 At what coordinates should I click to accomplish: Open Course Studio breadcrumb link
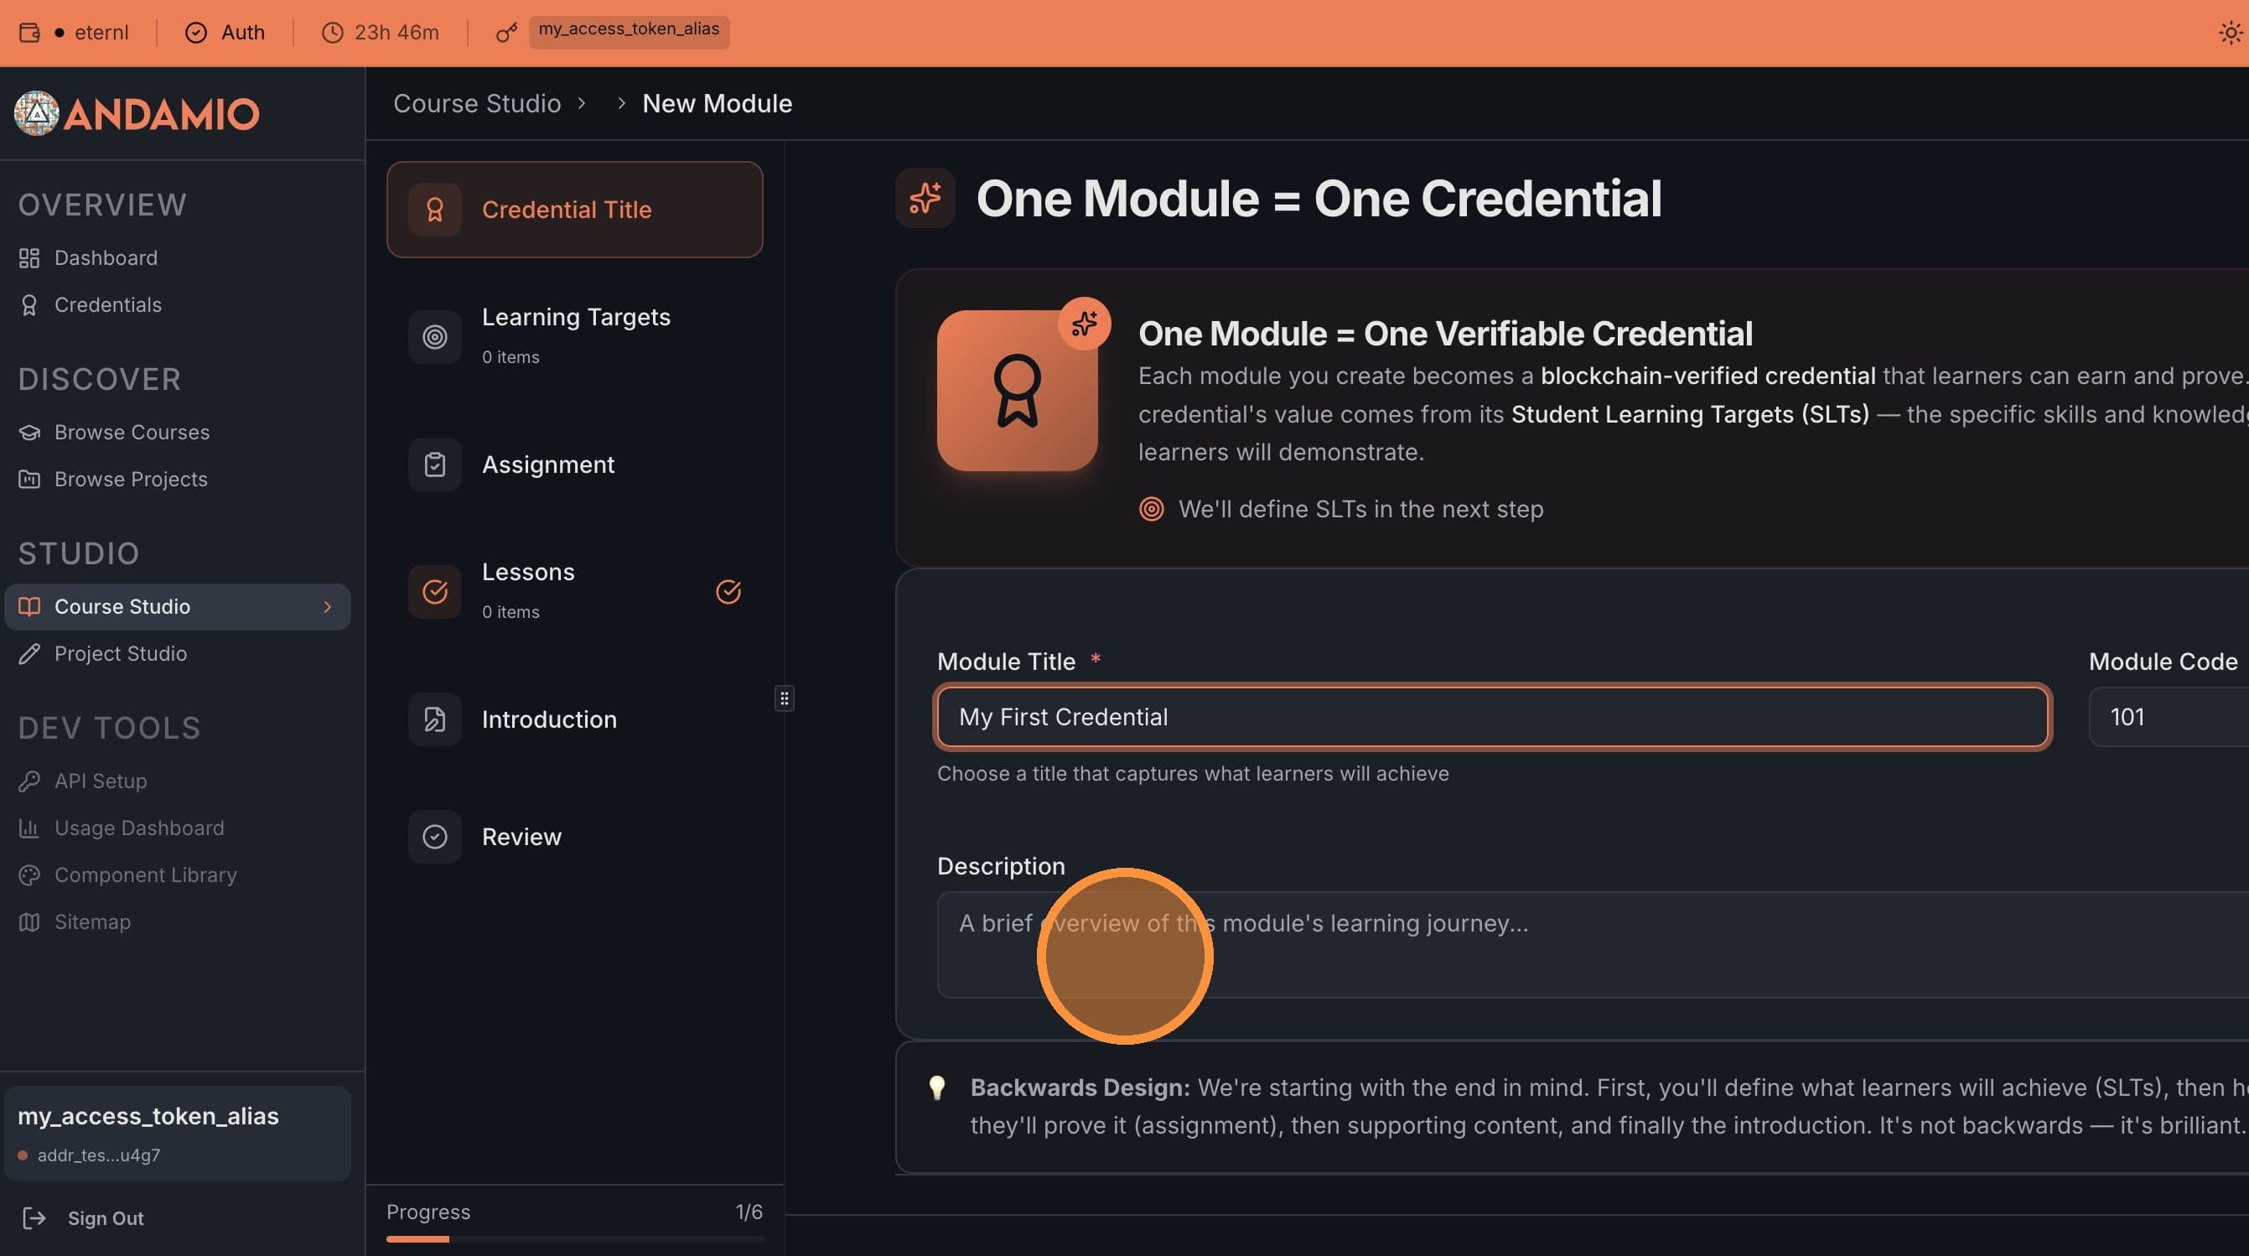coord(477,103)
